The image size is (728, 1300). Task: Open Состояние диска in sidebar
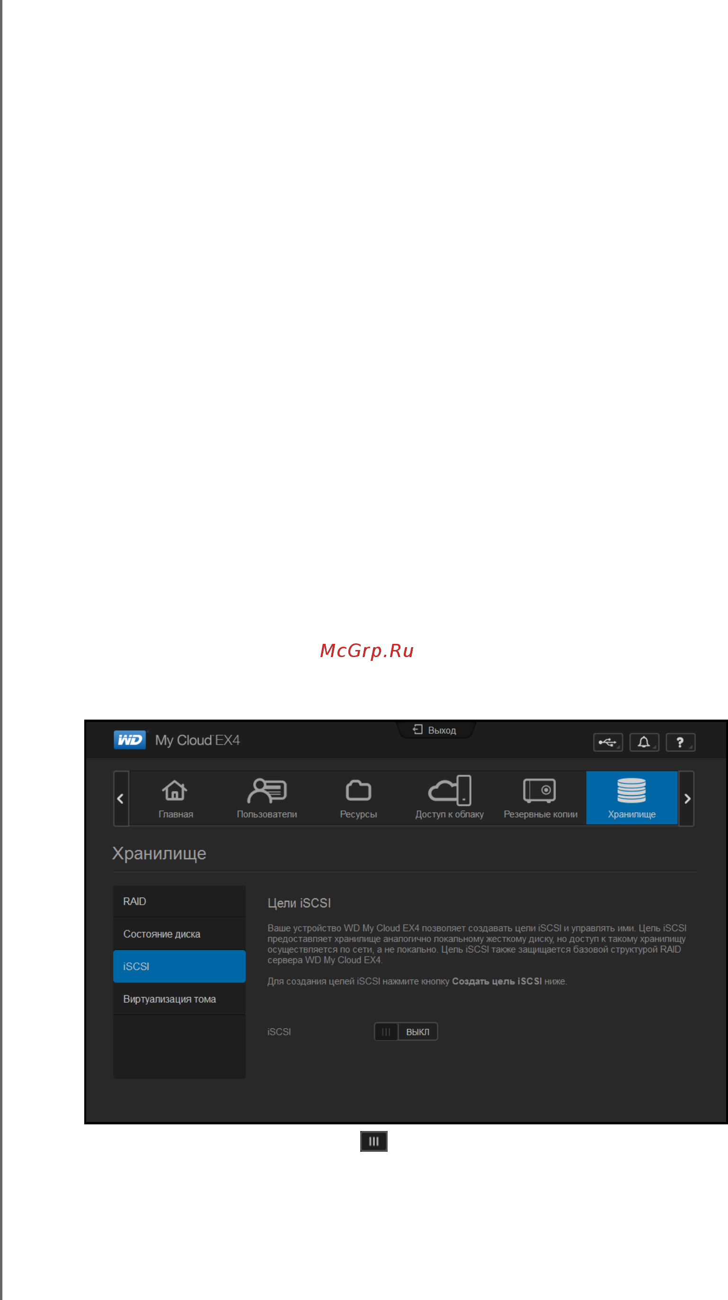click(x=179, y=934)
